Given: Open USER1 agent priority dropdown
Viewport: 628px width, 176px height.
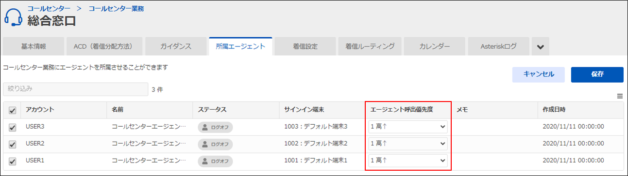Looking at the screenshot, I should tap(408, 160).
